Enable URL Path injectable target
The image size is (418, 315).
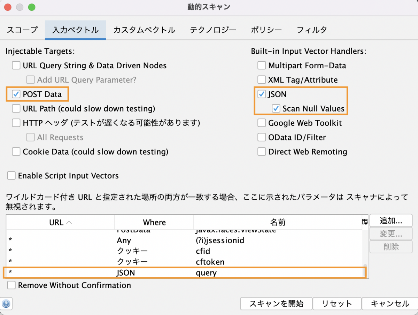(x=16, y=108)
